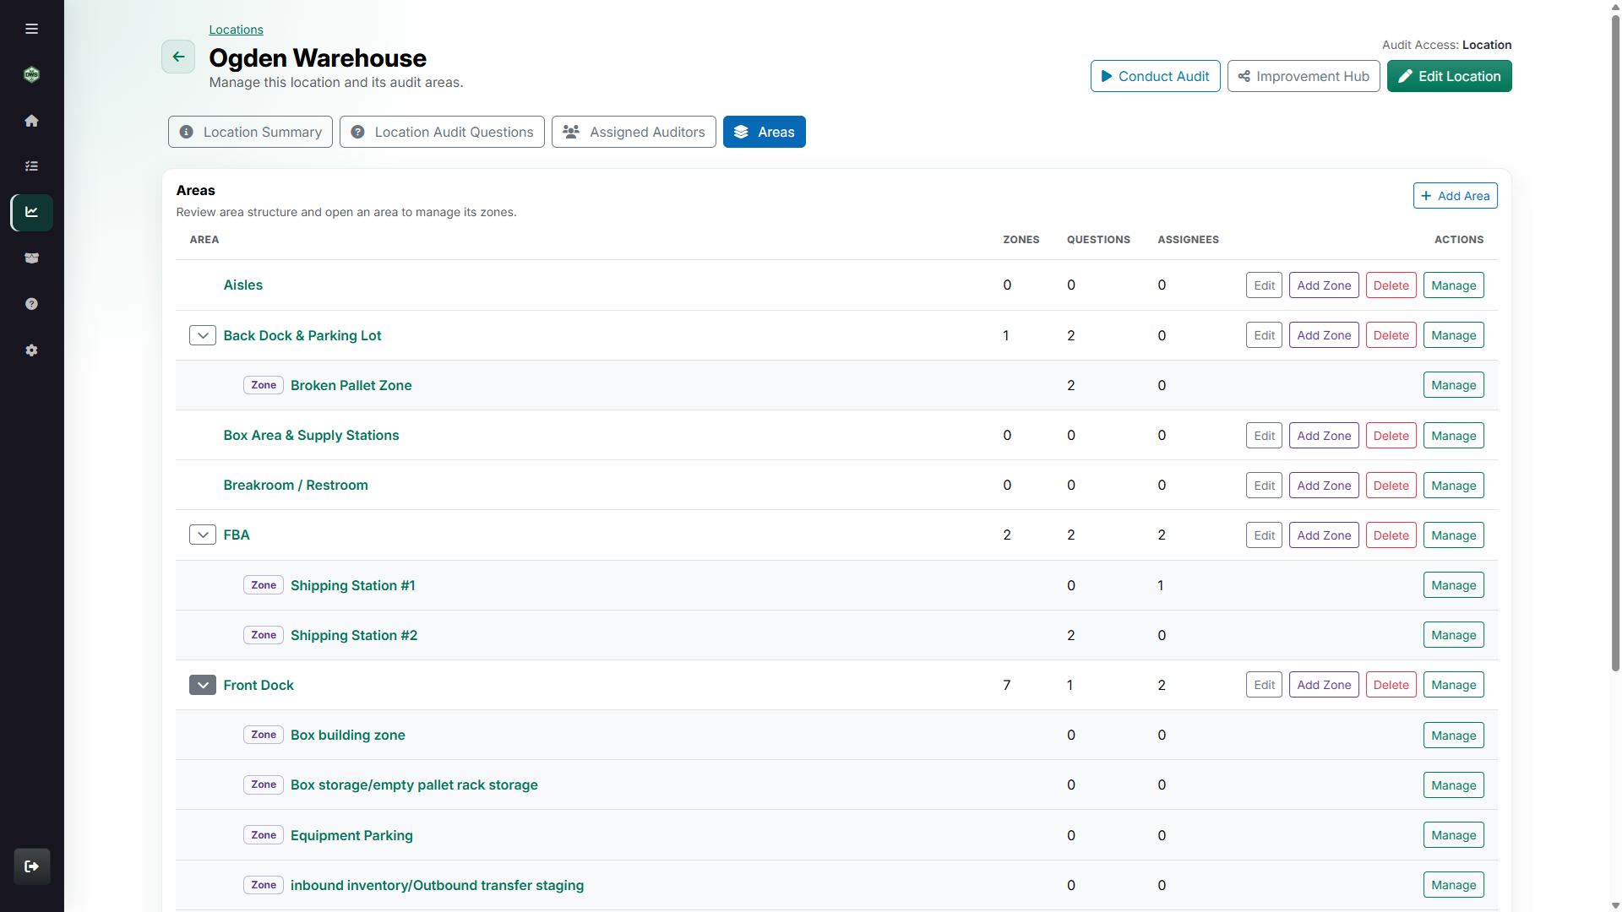The height and width of the screenshot is (912, 1622).
Task: Click Edit Location button
Action: 1449,76
